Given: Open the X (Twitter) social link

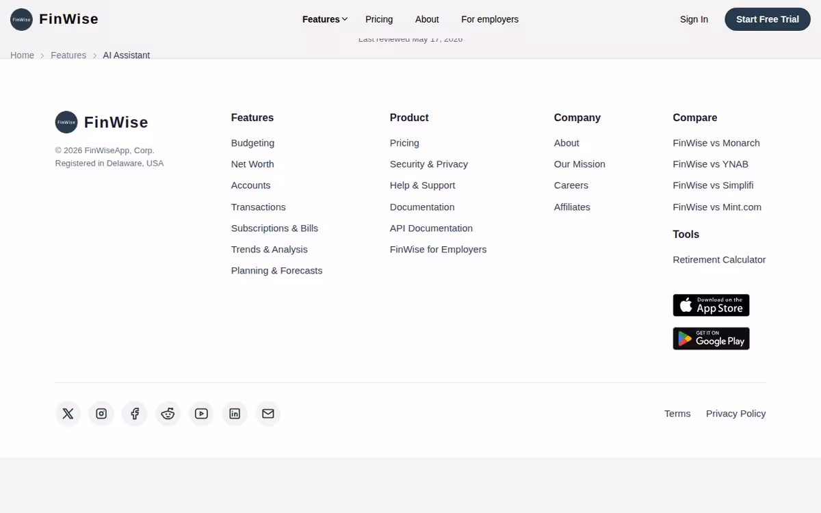Looking at the screenshot, I should click(x=68, y=414).
